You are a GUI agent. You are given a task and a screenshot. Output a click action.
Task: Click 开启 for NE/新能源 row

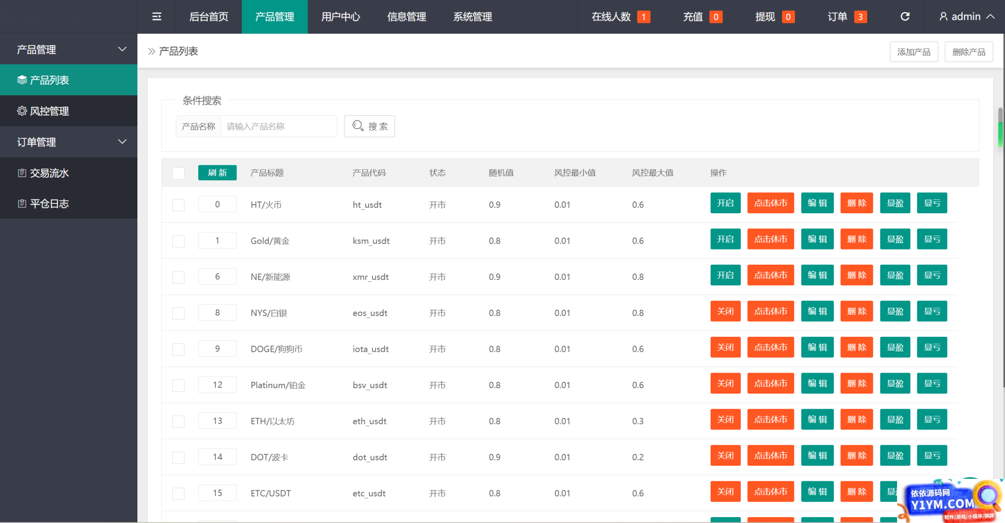click(x=725, y=275)
